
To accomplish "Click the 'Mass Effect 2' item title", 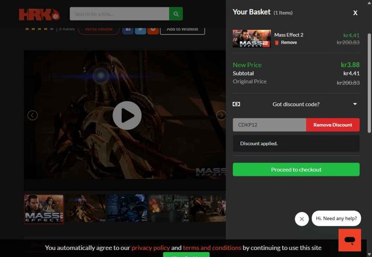I will coord(289,35).
